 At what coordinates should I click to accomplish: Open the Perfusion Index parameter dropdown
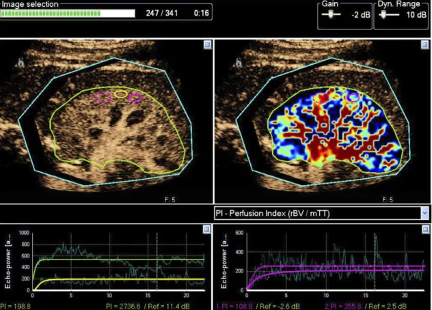[321, 213]
